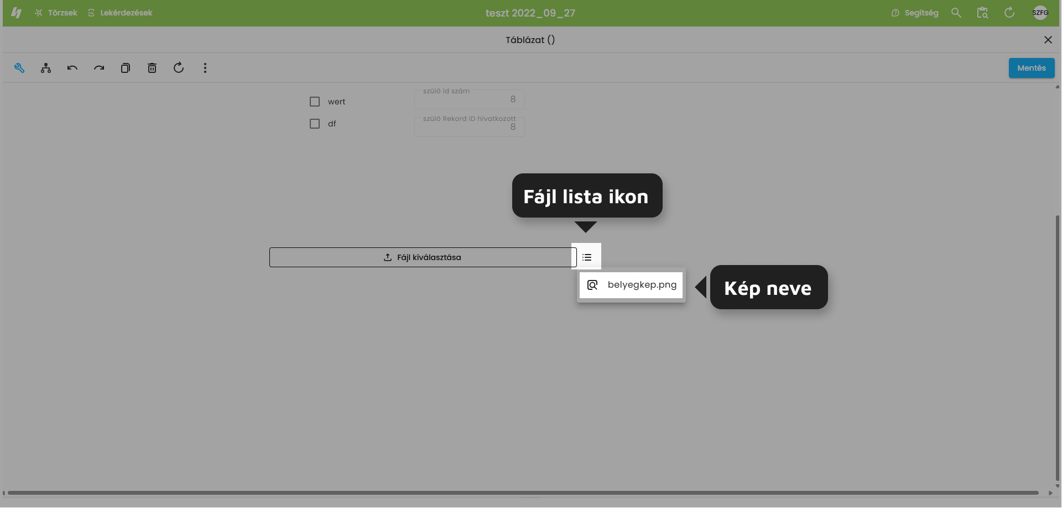
Task: Open the Segítség help link
Action: pos(915,13)
